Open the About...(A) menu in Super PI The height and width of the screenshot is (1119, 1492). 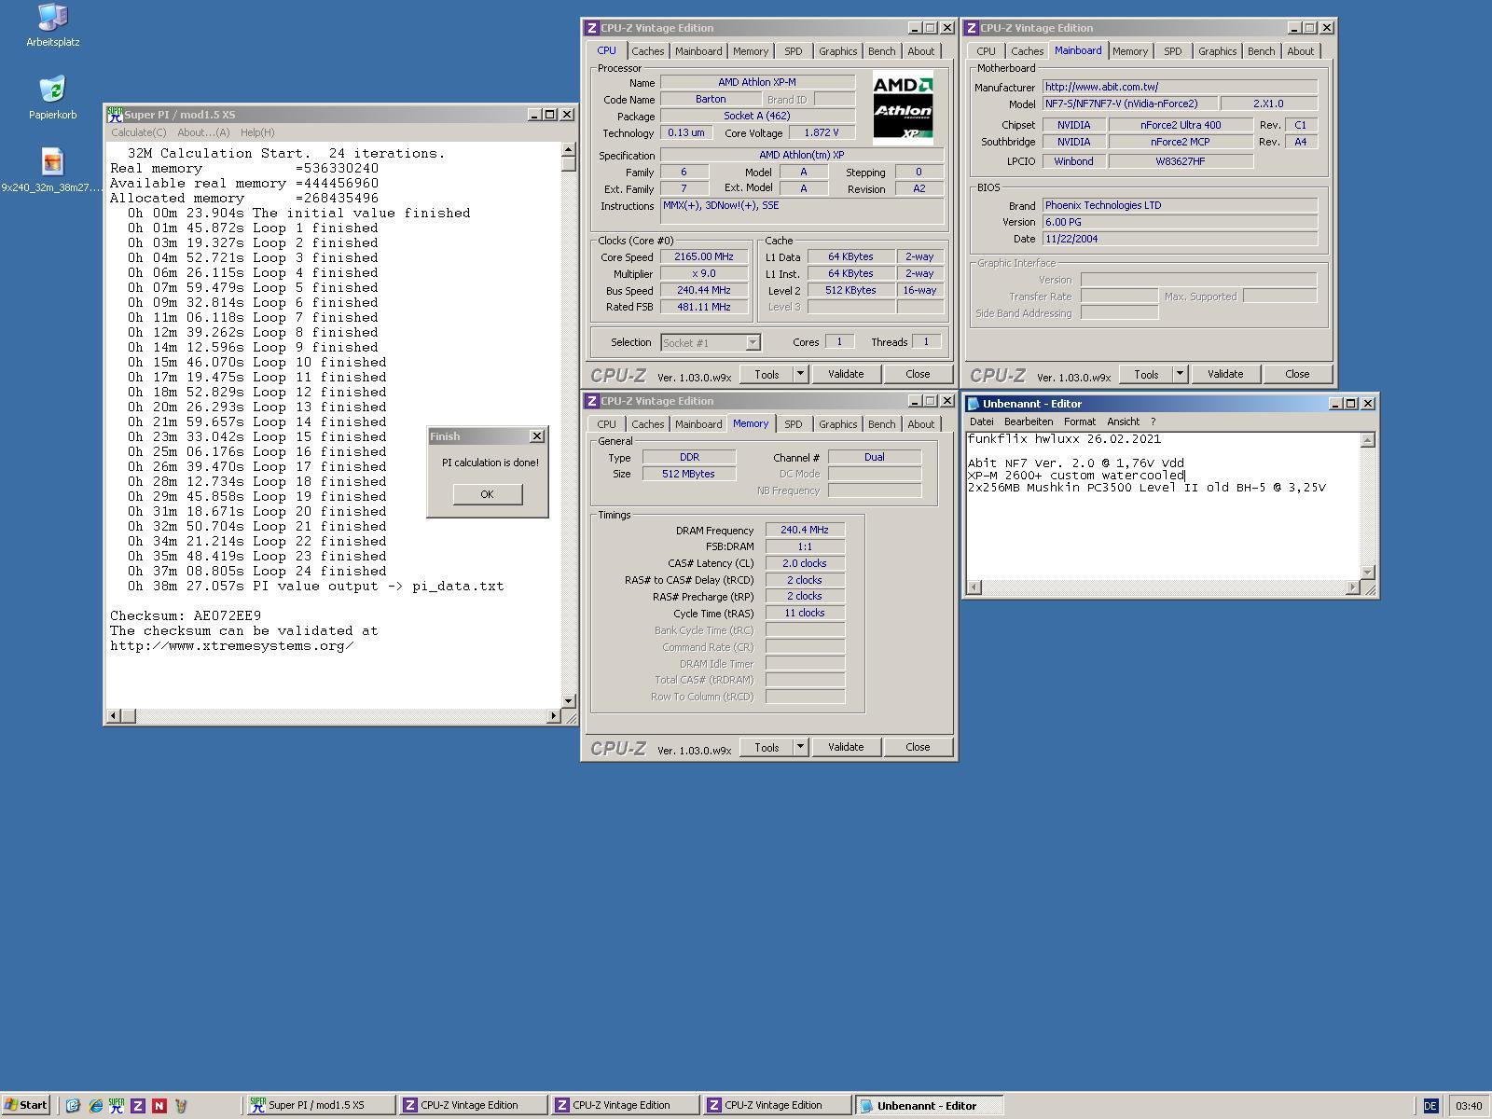[x=203, y=132]
